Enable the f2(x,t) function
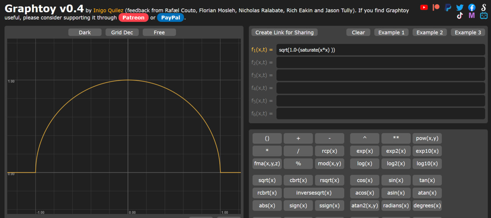Screen dimensions: 491x218 [262, 62]
